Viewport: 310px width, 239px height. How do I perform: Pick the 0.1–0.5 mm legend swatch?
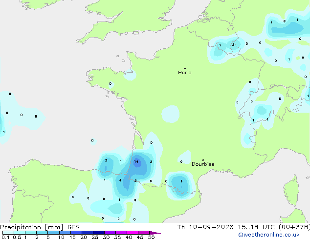click(x=8, y=233)
